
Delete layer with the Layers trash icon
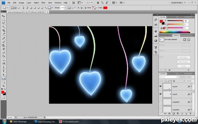point(190,114)
